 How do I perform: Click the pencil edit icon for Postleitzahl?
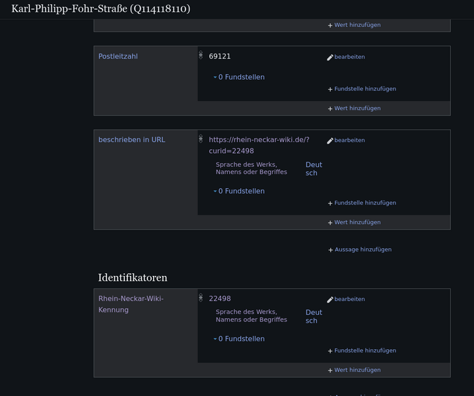click(x=330, y=57)
